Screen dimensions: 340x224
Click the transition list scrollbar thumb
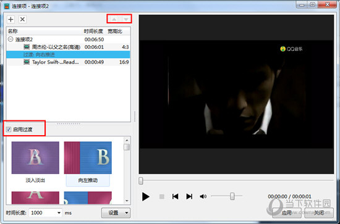click(x=127, y=147)
